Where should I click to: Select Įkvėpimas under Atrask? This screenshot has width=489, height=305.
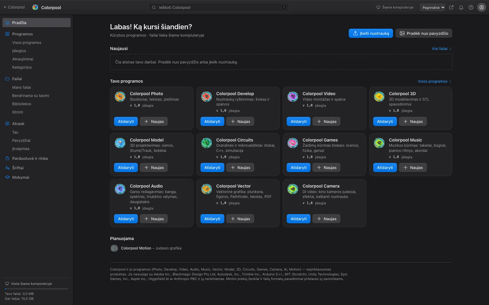coord(37,149)
